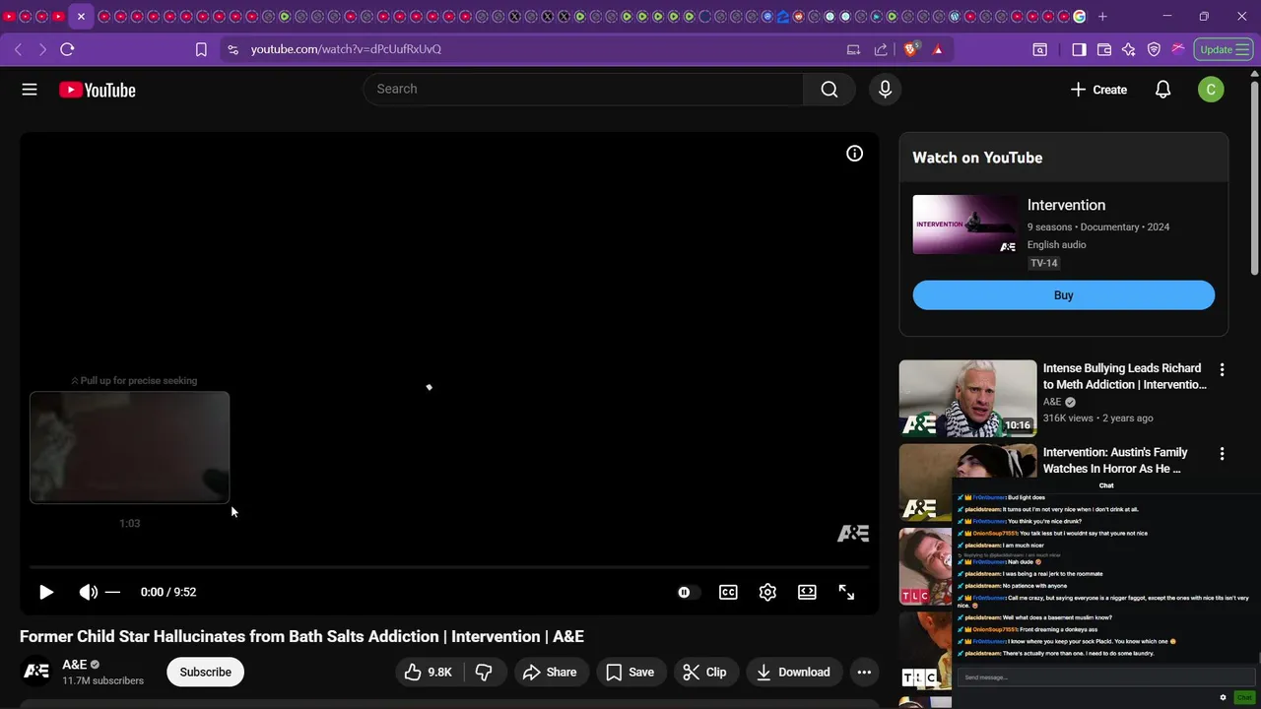
Task: Close the active browser tab
Action: [x=81, y=17]
